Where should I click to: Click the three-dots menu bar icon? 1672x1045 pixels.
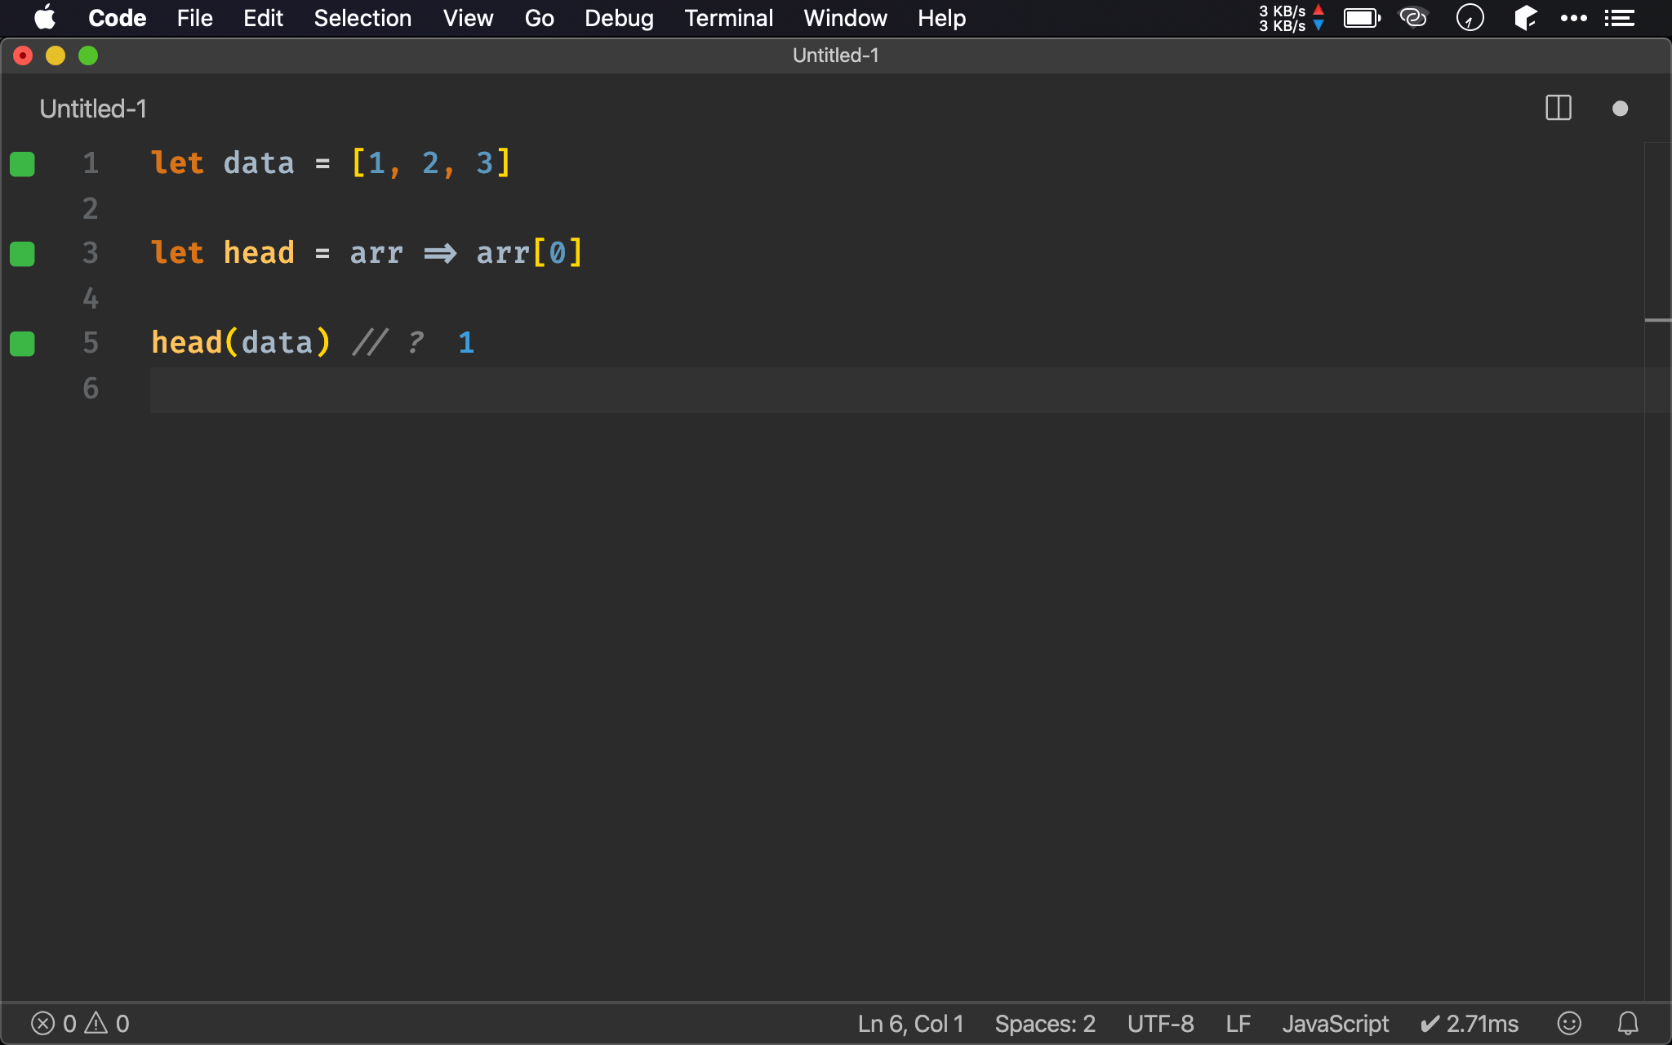1573,18
